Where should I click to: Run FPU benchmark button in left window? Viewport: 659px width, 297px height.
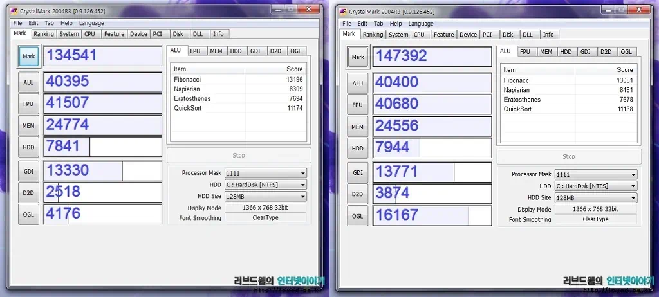click(x=28, y=104)
